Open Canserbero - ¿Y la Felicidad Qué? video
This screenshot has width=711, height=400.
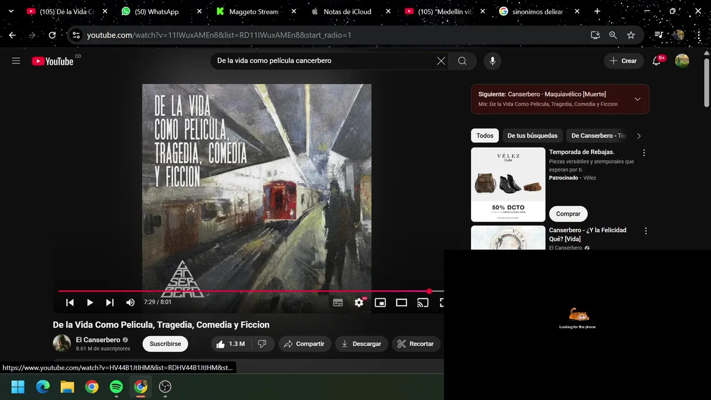click(588, 234)
